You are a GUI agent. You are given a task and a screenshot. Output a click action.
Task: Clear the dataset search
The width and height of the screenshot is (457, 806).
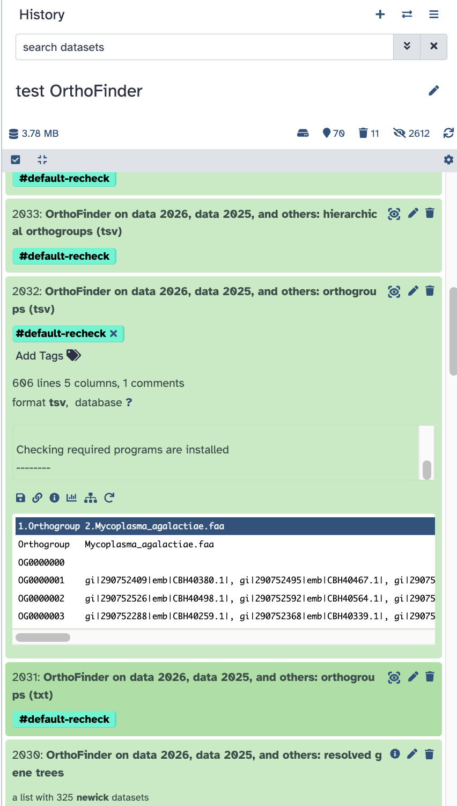(x=434, y=47)
